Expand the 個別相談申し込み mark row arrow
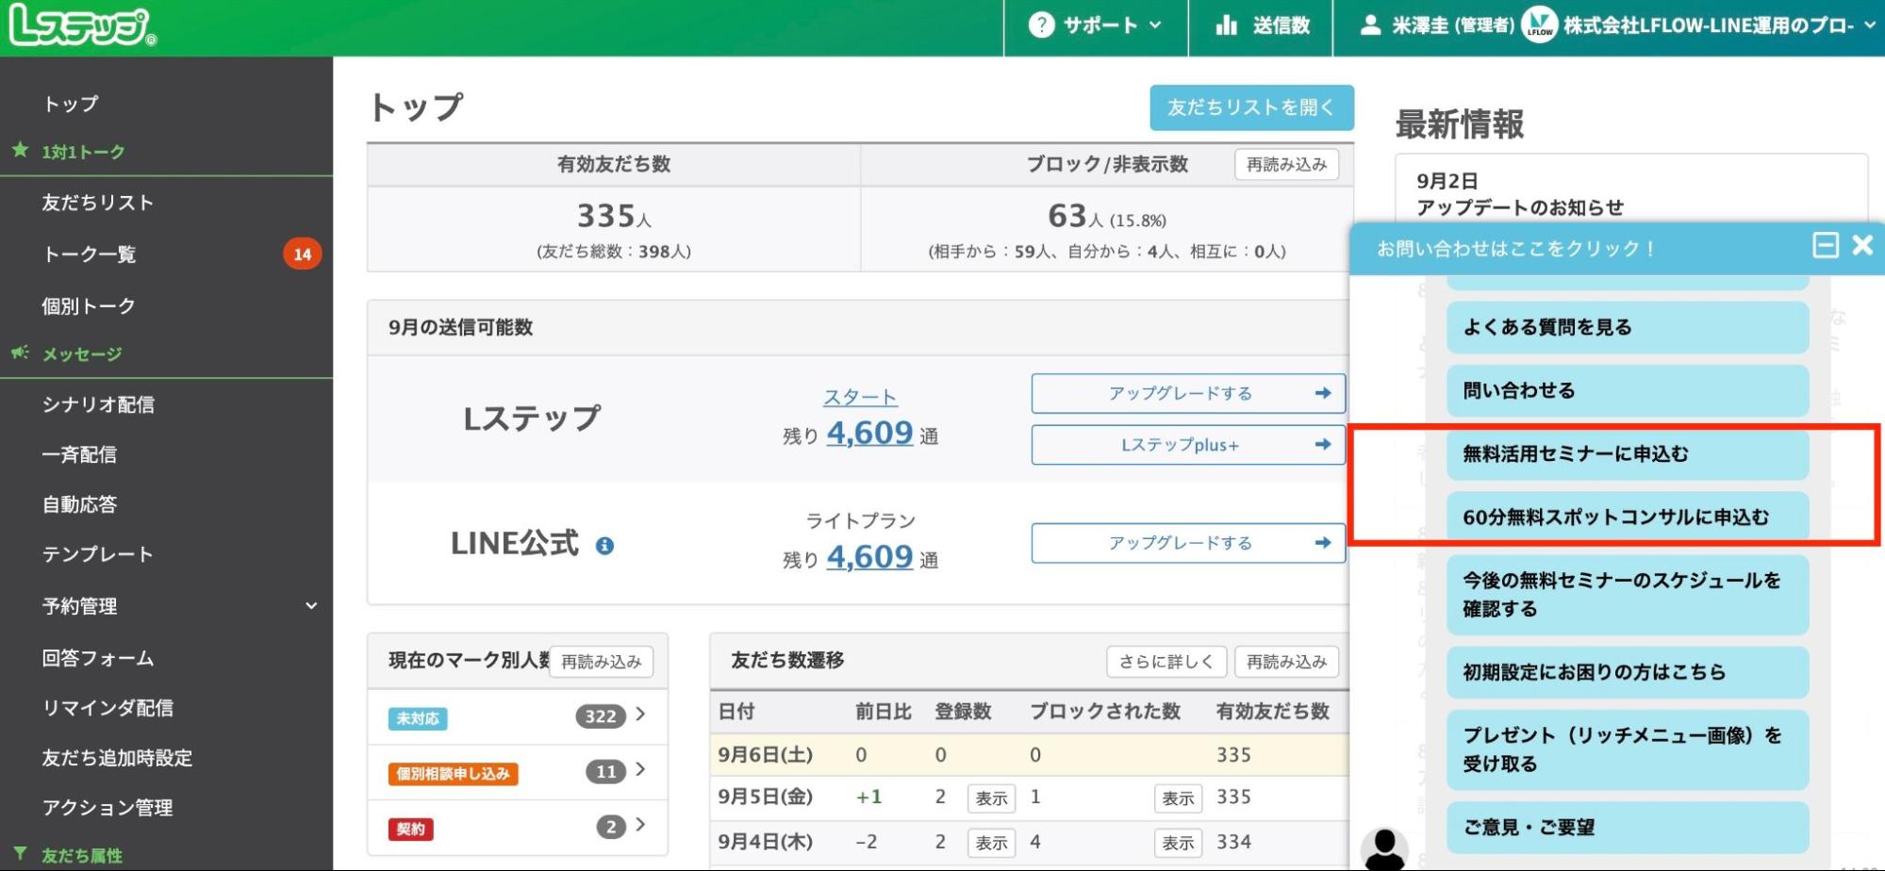 [641, 770]
